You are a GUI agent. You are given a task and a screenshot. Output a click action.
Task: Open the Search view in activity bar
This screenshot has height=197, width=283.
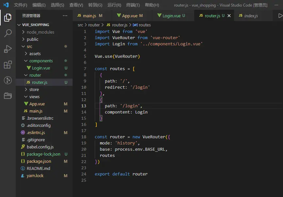pos(8,33)
